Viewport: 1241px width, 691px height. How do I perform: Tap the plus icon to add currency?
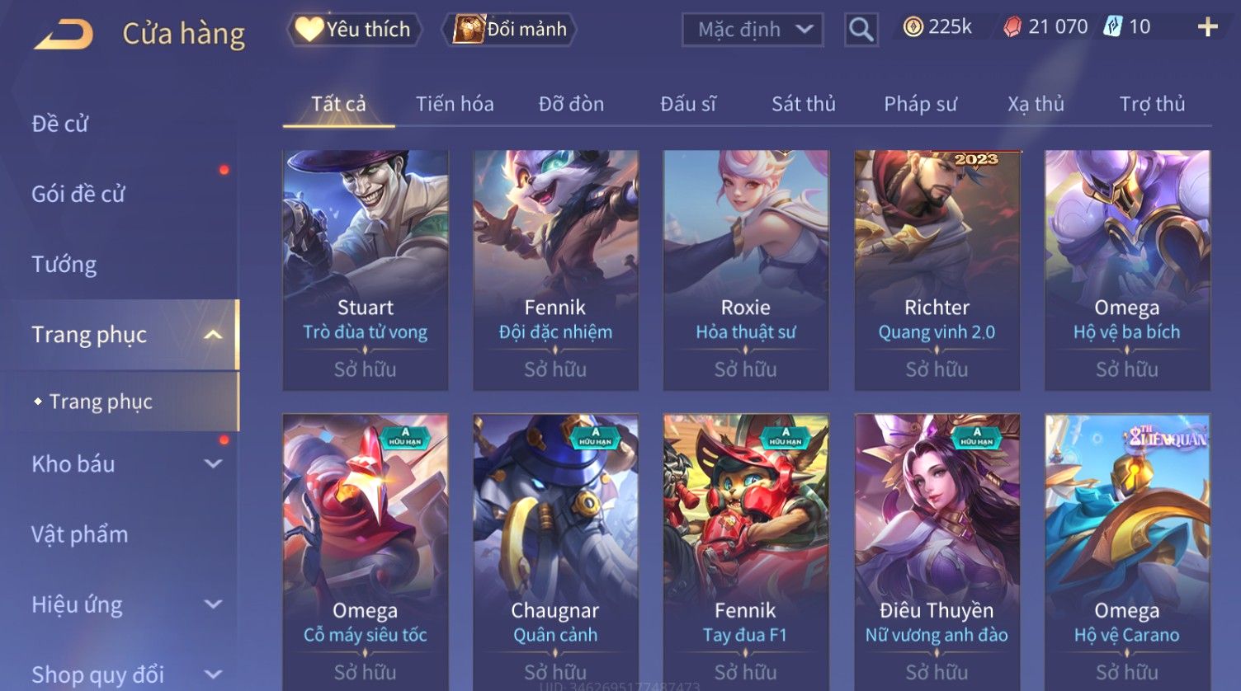click(1207, 27)
